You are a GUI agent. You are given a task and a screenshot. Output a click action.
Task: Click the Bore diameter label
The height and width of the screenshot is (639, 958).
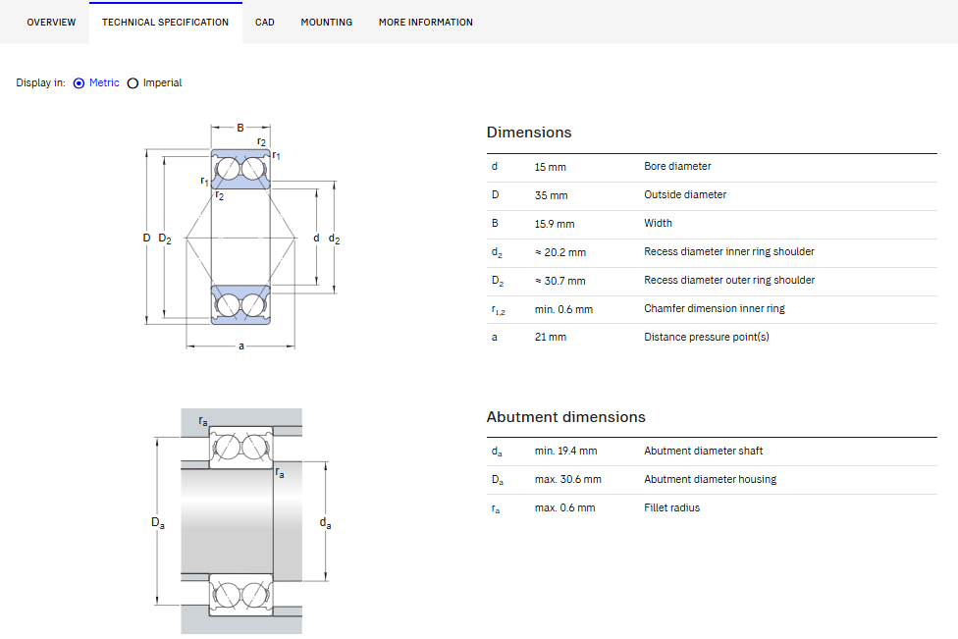(677, 166)
